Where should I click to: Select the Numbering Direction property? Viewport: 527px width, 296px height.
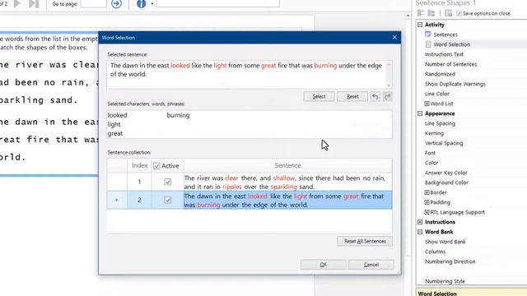point(450,261)
